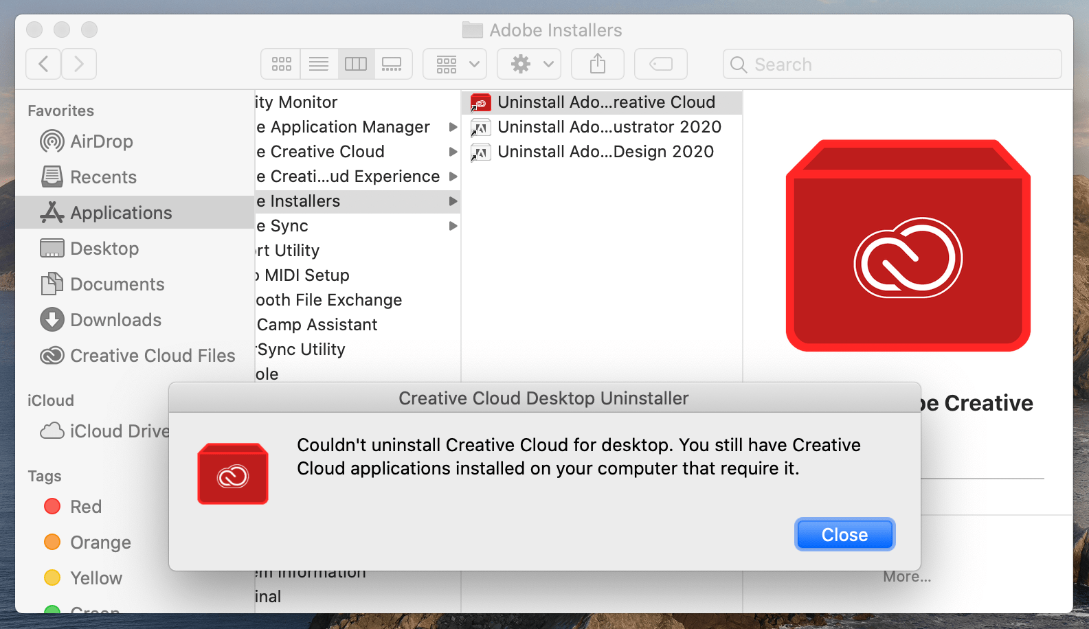Expand the Application Manager folder arrow
The width and height of the screenshot is (1089, 629).
(453, 127)
